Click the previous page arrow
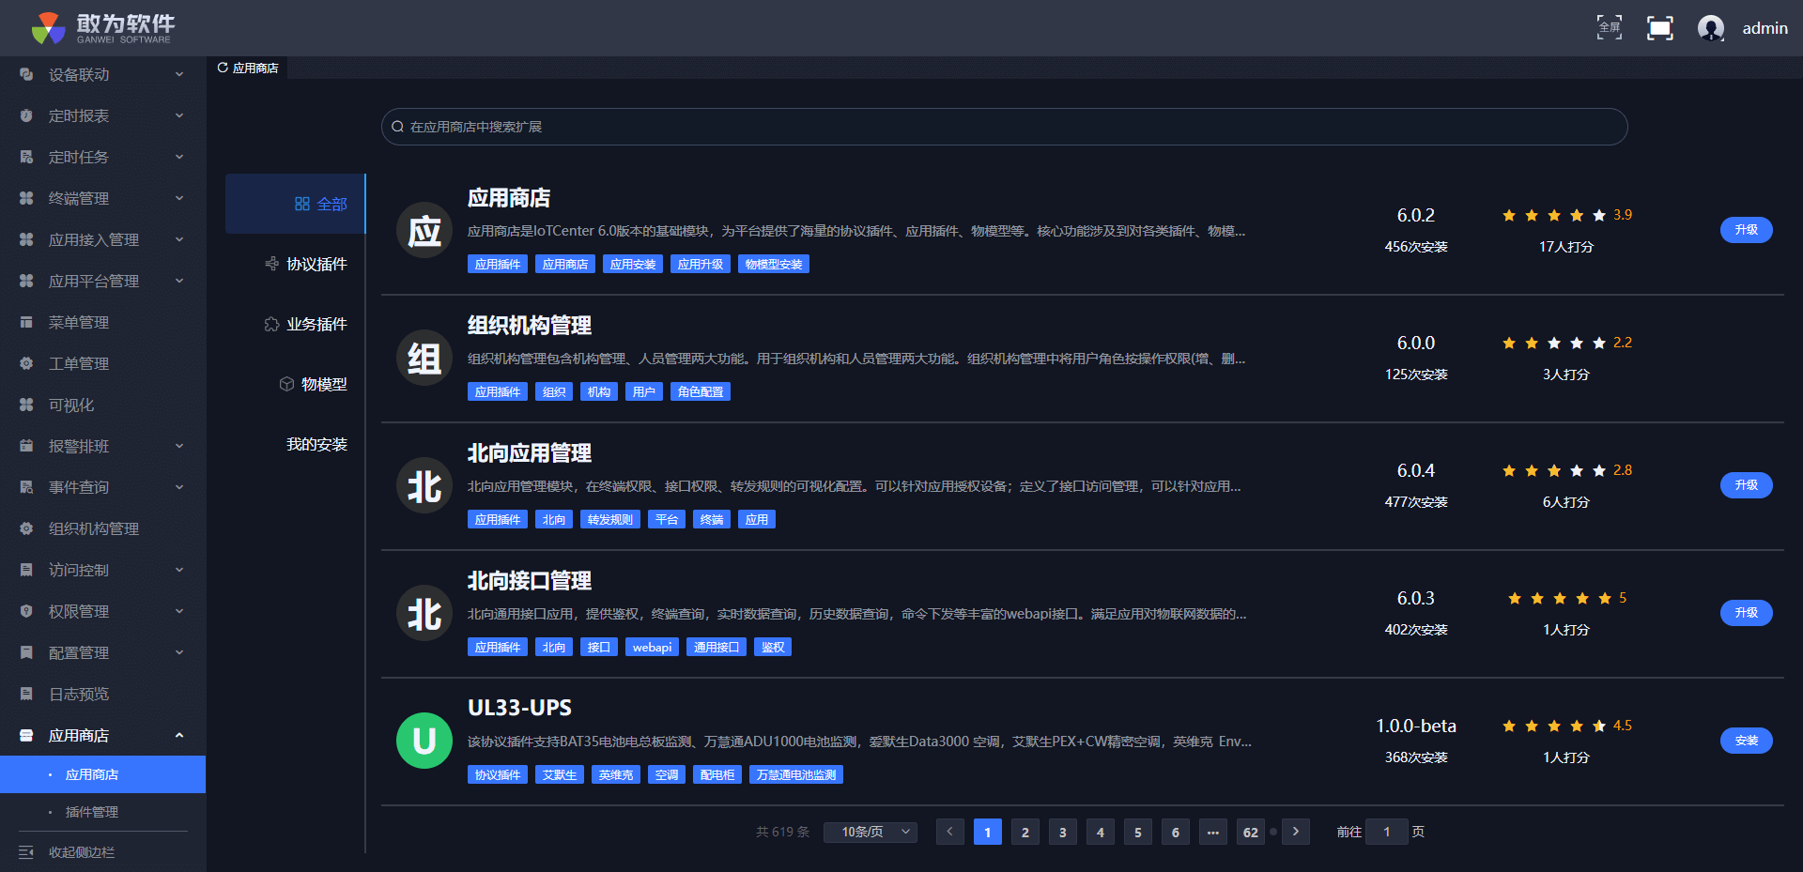 (950, 832)
